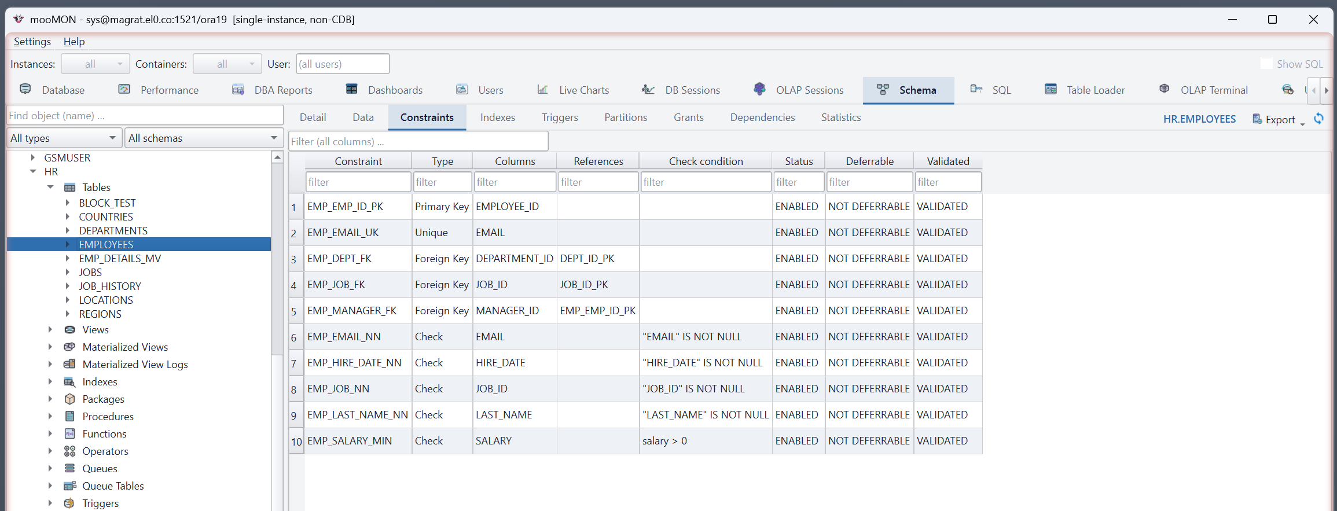Click the Database tab icon
This screenshot has width=1337, height=511.
[x=25, y=89]
